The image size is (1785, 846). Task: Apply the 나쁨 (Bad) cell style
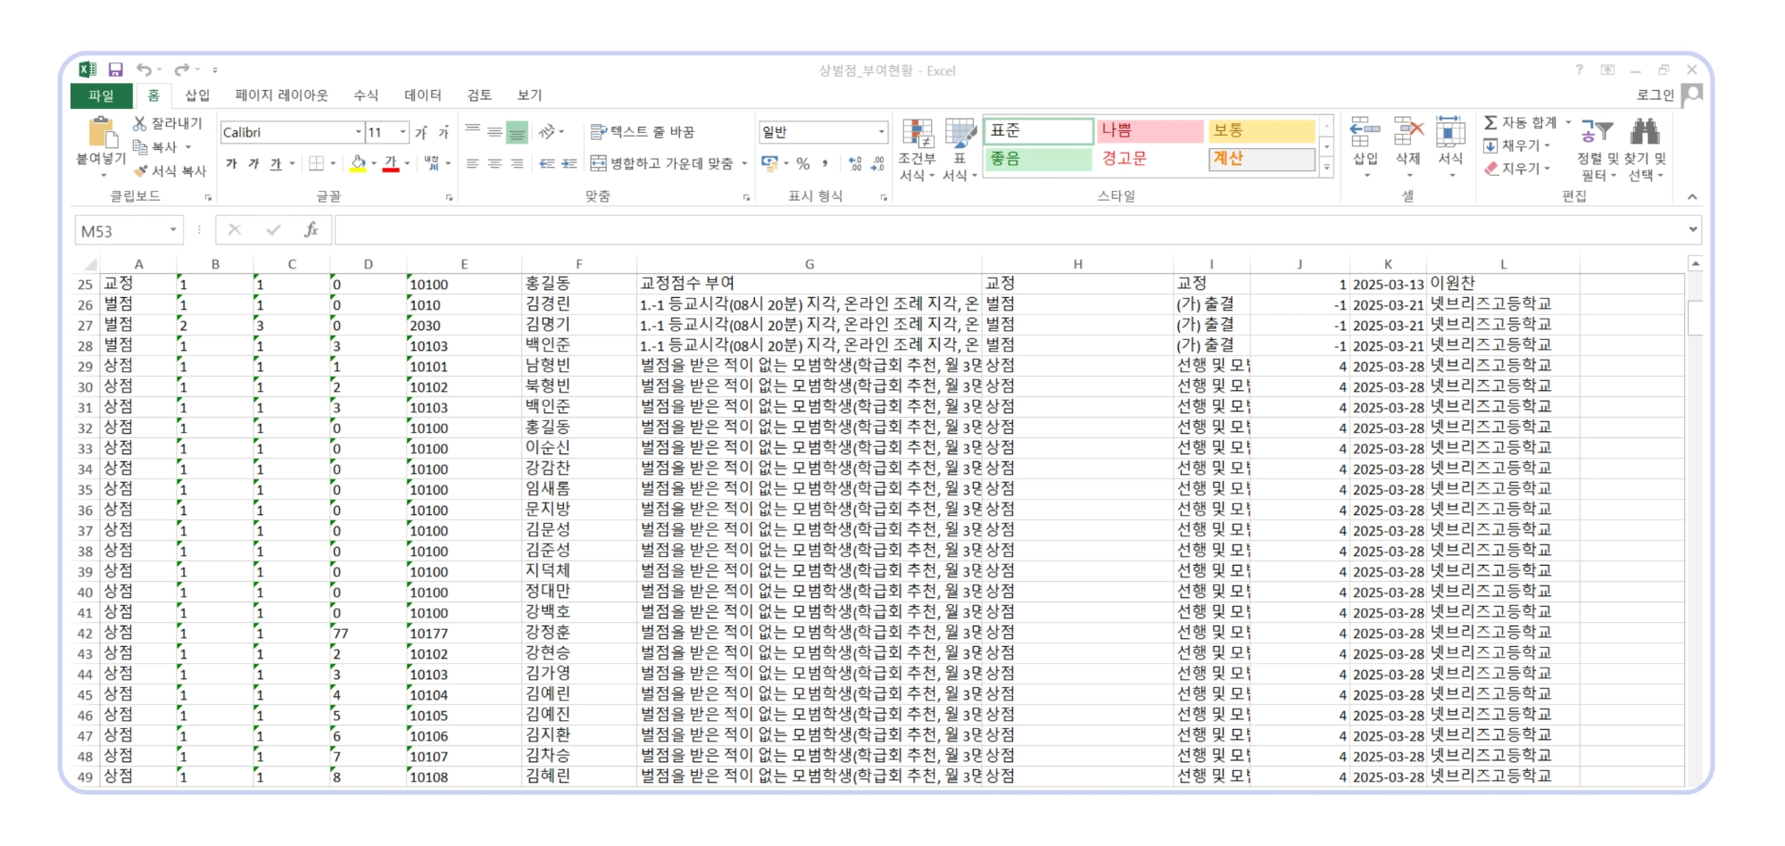[x=1150, y=130]
